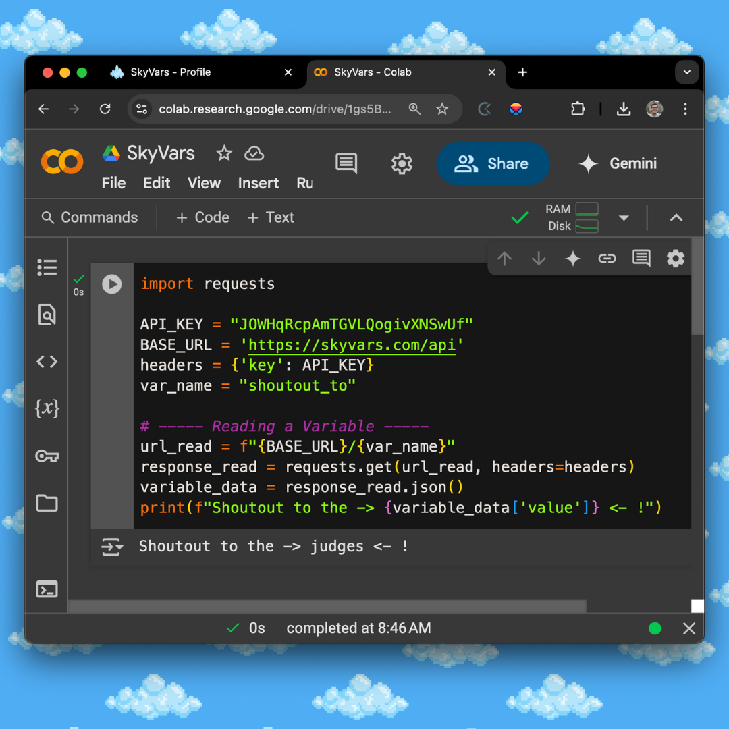This screenshot has width=729, height=729.
Task: Toggle cell output view icon
Action: click(112, 547)
